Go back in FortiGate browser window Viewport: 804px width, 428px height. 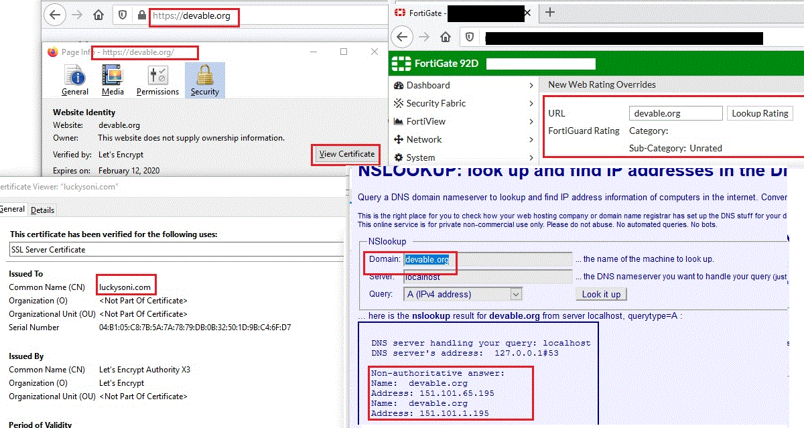(x=402, y=38)
